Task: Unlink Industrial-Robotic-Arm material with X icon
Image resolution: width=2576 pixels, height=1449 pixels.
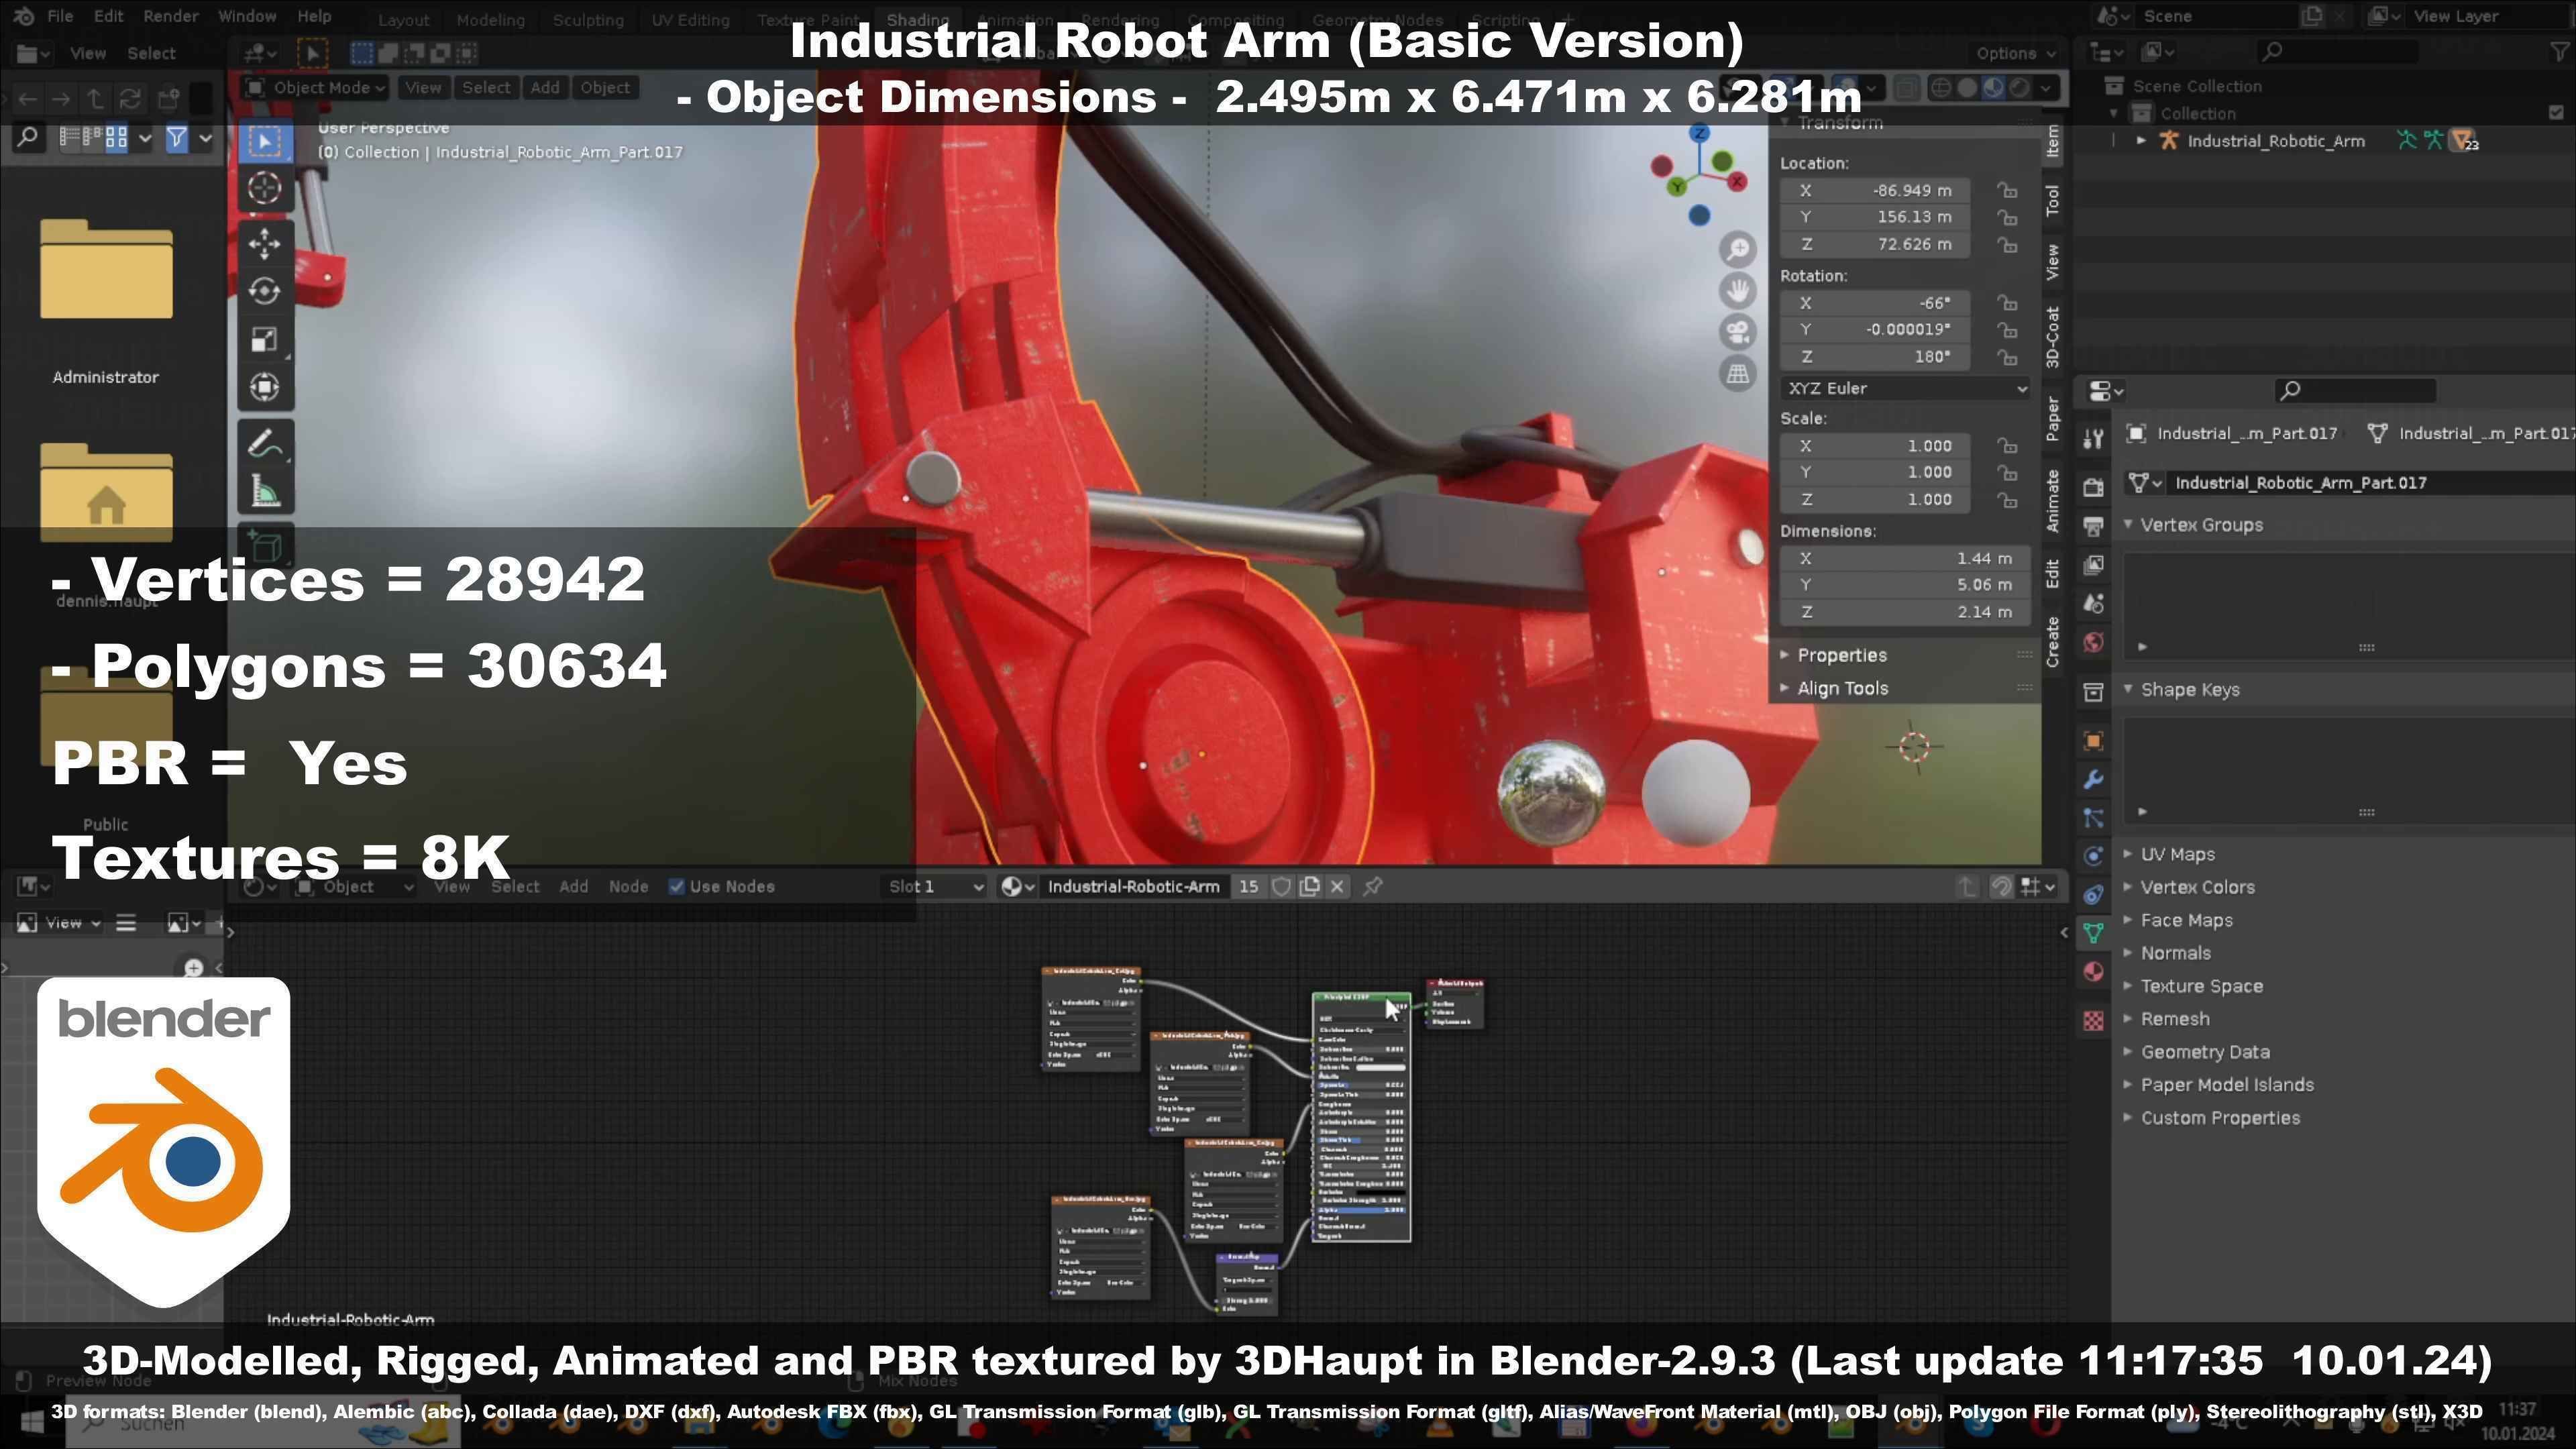Action: pos(1337,886)
